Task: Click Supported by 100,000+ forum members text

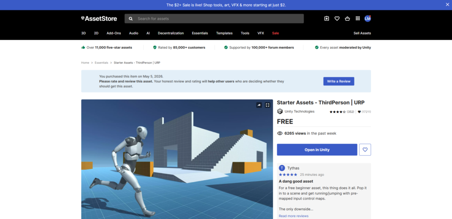Action: (261, 48)
